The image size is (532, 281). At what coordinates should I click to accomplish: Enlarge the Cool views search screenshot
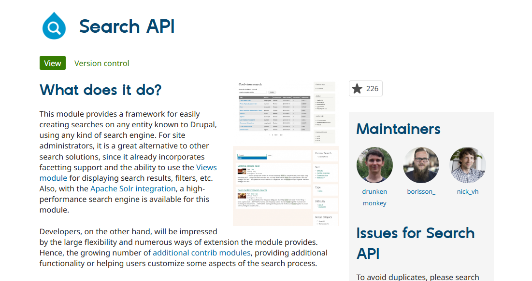[286, 112]
